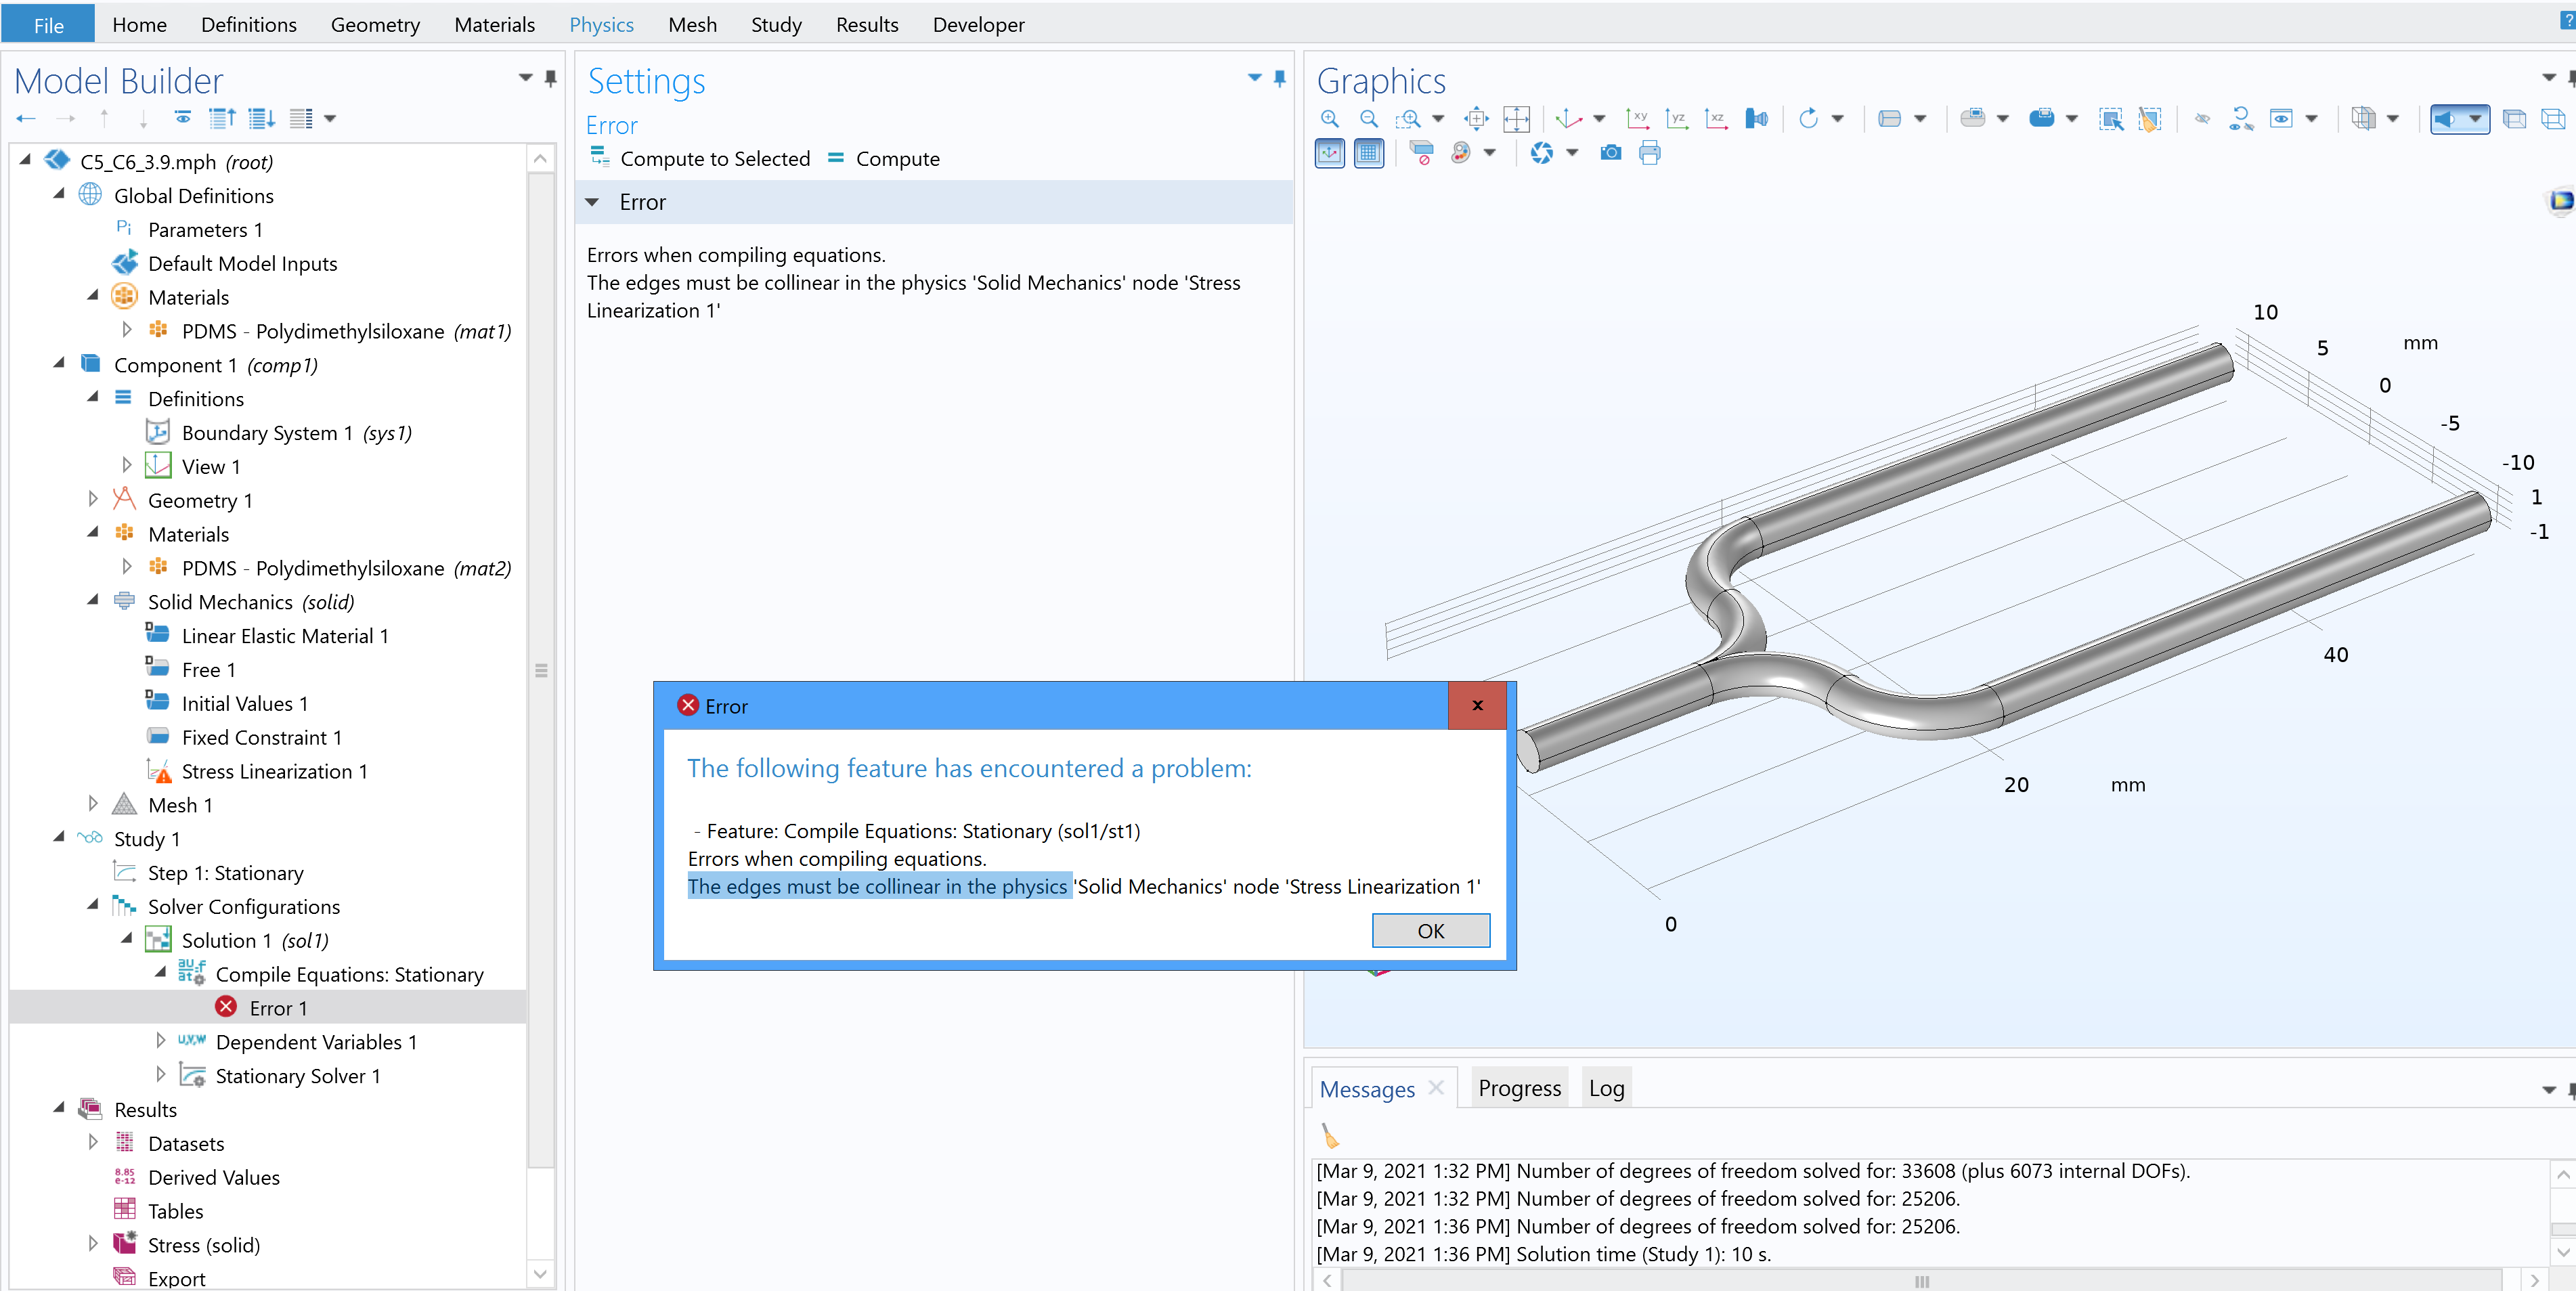Expand the Mesh 1 tree node
2576x1291 pixels.
coord(93,804)
